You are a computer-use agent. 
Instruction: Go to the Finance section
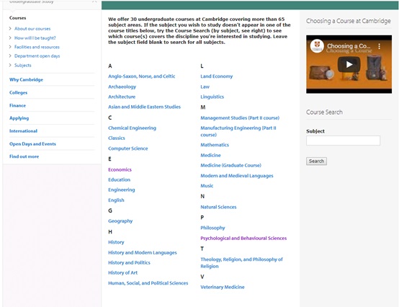point(17,105)
